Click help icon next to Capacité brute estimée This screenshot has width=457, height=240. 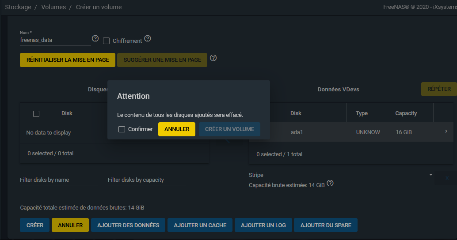(330, 184)
